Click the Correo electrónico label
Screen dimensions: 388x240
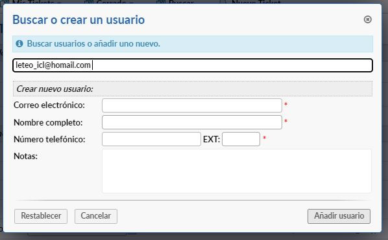(49, 105)
